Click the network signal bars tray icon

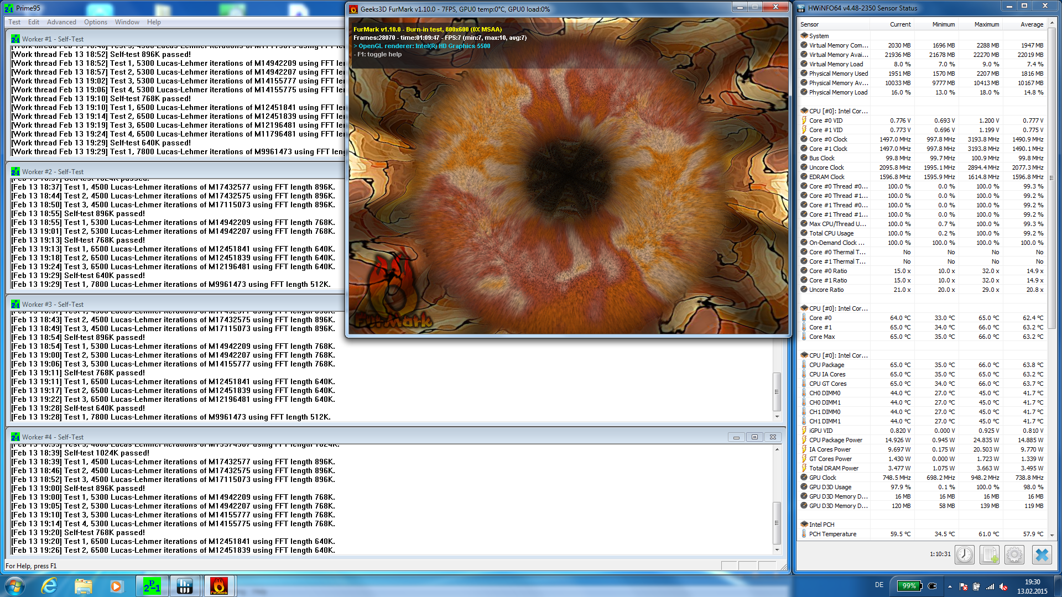coord(990,586)
